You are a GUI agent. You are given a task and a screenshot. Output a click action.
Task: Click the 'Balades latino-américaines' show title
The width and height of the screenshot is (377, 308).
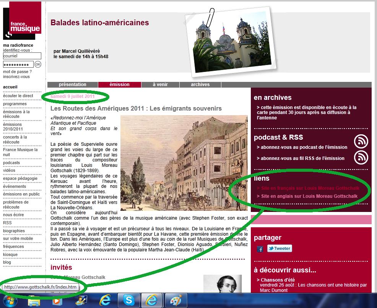point(100,23)
